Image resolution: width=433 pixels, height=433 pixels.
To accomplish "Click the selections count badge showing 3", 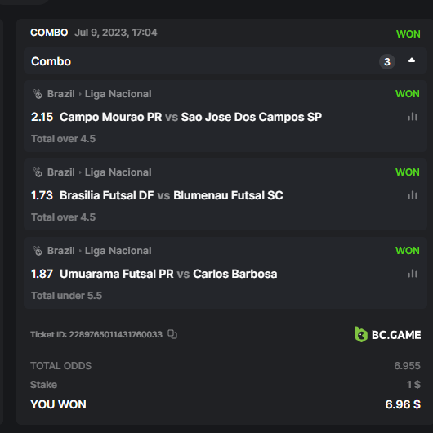I will (x=387, y=61).
